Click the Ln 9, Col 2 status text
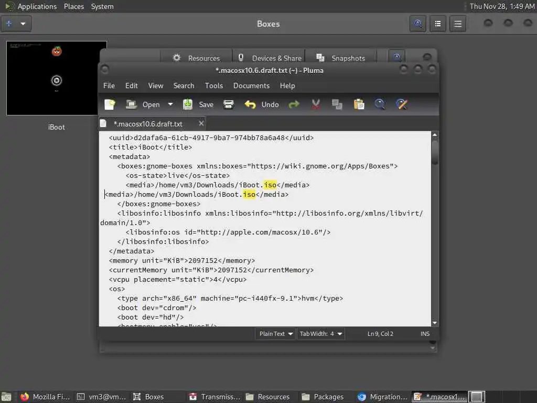This screenshot has width=537, height=403. click(380, 334)
